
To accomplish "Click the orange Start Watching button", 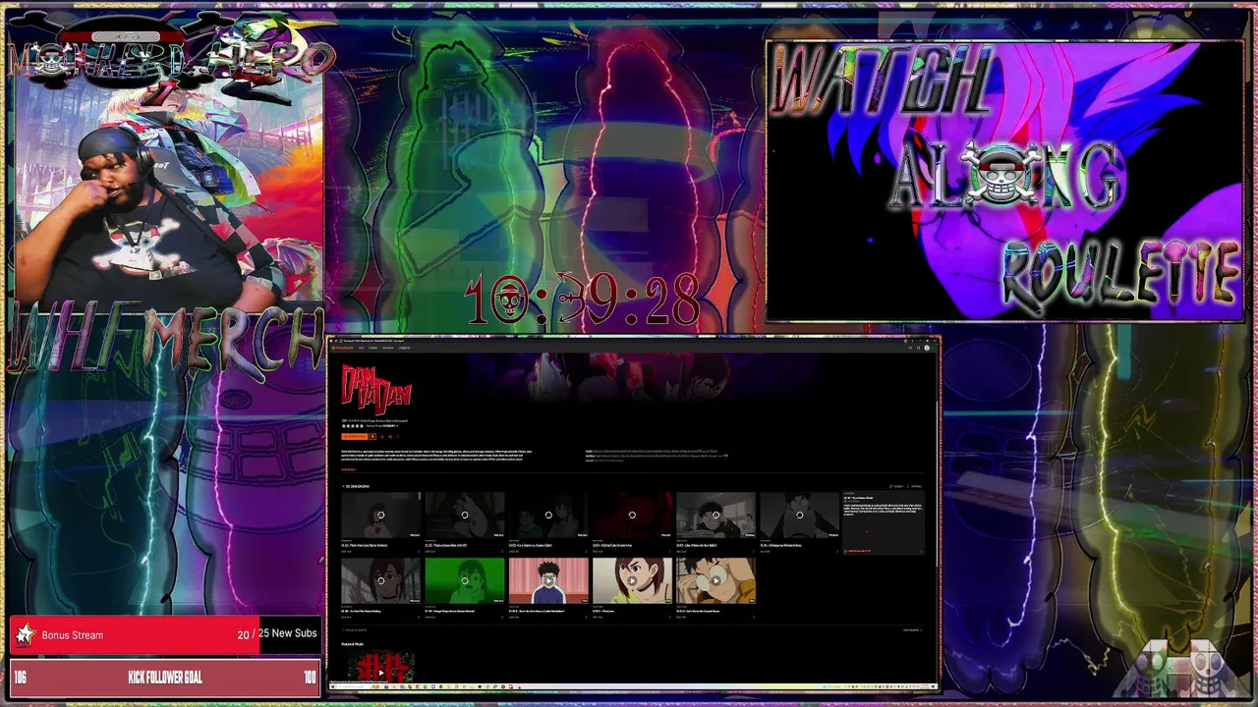I will [354, 436].
